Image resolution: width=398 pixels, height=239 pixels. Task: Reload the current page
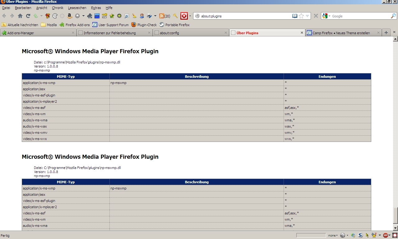28,16
